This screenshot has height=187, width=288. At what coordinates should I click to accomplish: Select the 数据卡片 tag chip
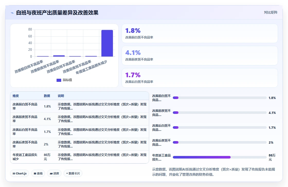click(x=73, y=173)
